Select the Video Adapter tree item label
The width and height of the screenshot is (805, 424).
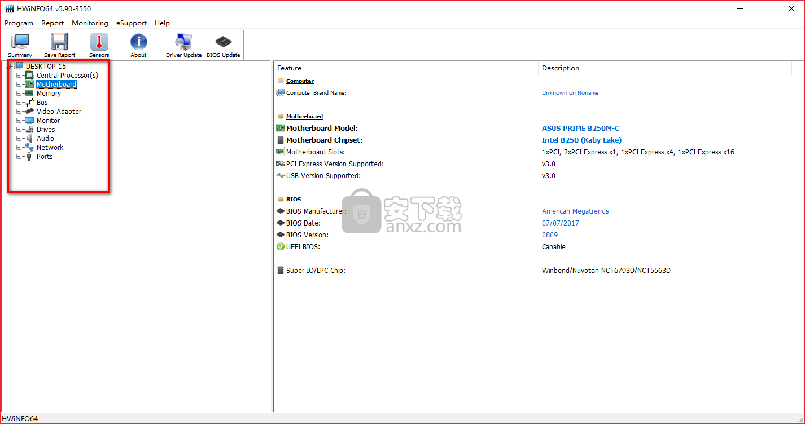[59, 112]
